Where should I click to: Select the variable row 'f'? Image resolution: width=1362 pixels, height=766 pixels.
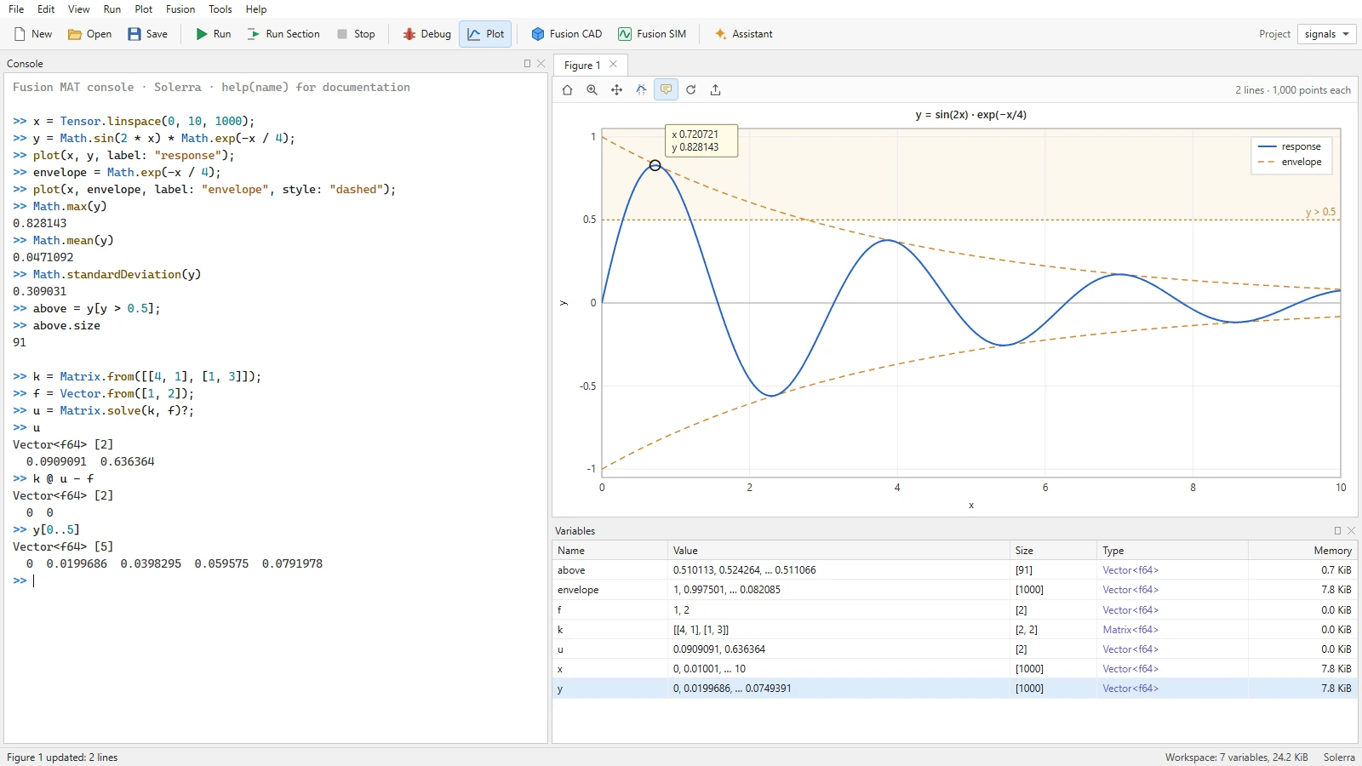tap(954, 610)
